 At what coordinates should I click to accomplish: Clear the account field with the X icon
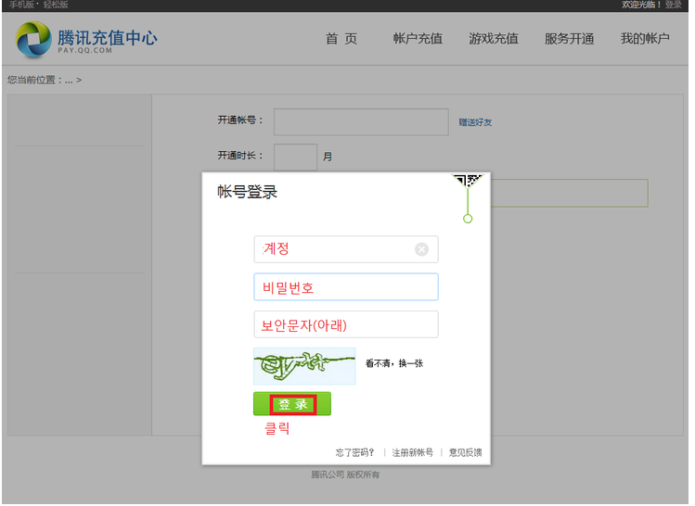pyautogui.click(x=421, y=249)
